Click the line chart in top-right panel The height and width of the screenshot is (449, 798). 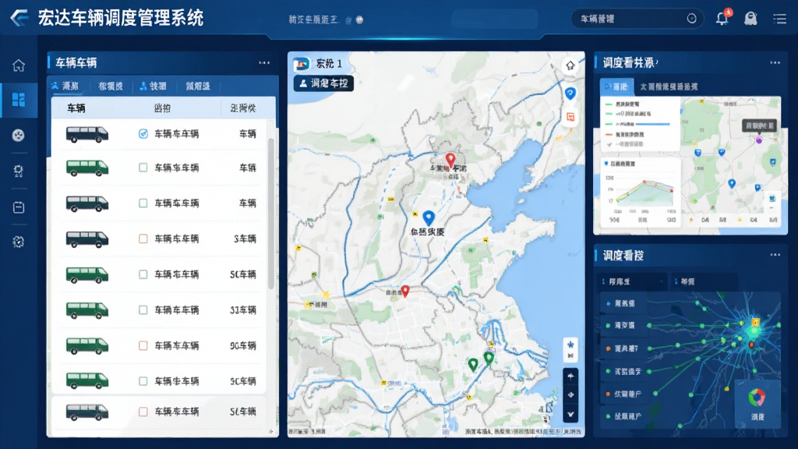click(642, 193)
